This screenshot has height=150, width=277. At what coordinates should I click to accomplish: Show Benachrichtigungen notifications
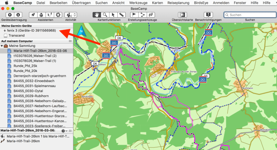pos(208,15)
